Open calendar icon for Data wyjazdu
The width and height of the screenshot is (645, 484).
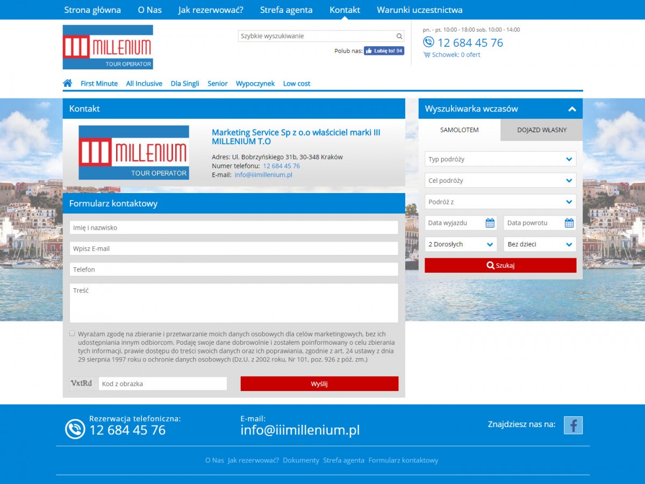[x=490, y=223]
